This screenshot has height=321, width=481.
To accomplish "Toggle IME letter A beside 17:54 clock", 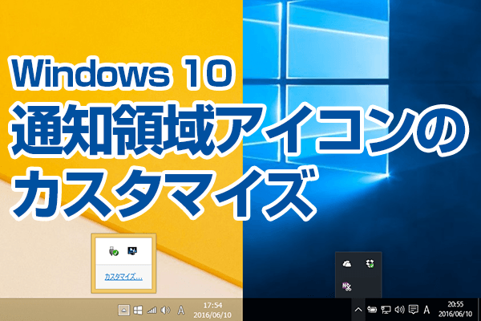I will pos(181,311).
